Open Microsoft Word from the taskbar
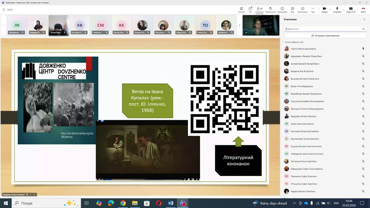The width and height of the screenshot is (370, 208). click(171, 203)
